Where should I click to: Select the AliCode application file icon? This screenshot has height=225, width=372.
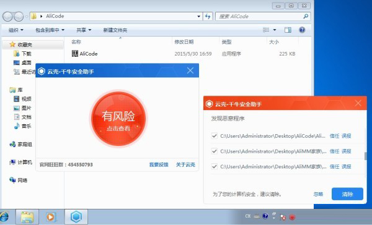click(x=75, y=54)
